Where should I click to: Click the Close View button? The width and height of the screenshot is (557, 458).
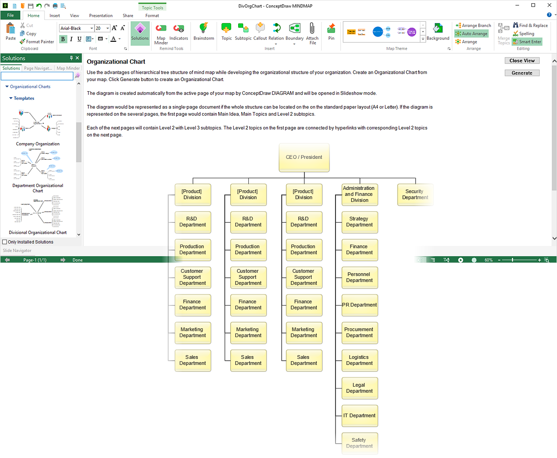[x=522, y=61]
